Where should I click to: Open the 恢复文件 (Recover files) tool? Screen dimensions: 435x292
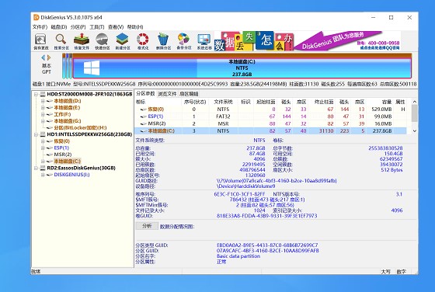click(82, 41)
